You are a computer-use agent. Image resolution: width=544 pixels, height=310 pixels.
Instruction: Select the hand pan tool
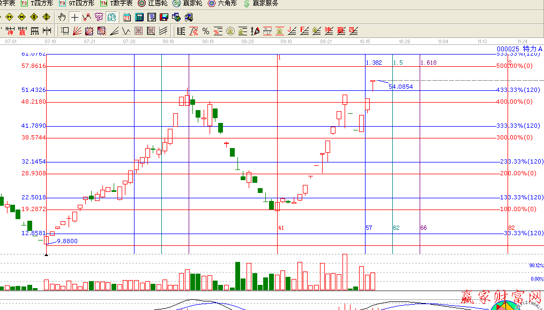tap(62, 18)
